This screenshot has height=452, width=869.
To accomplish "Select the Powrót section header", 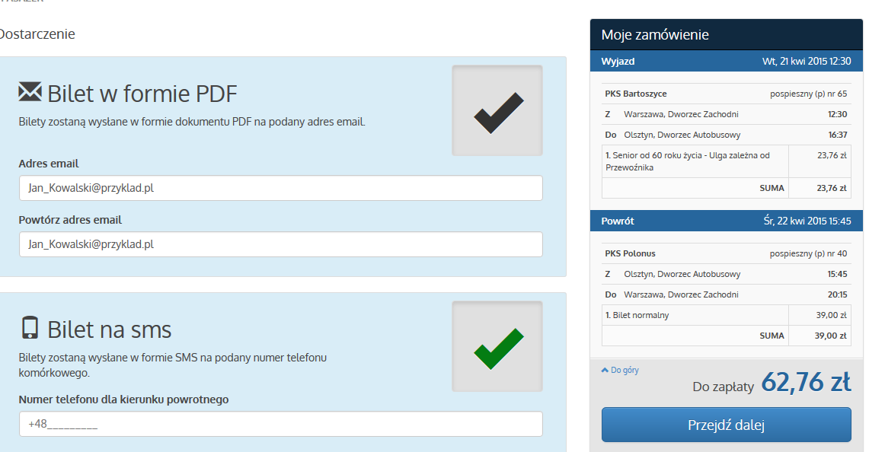I will (x=726, y=221).
